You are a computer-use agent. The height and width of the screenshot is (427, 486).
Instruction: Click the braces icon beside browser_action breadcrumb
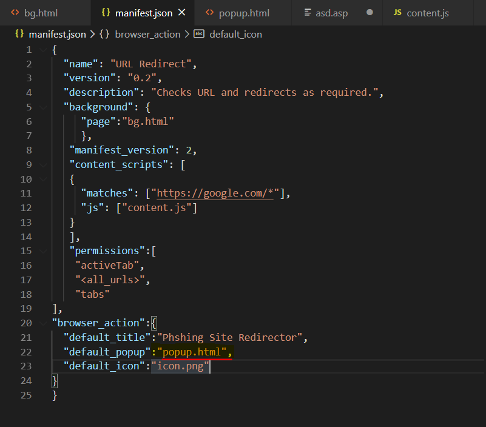click(x=104, y=34)
